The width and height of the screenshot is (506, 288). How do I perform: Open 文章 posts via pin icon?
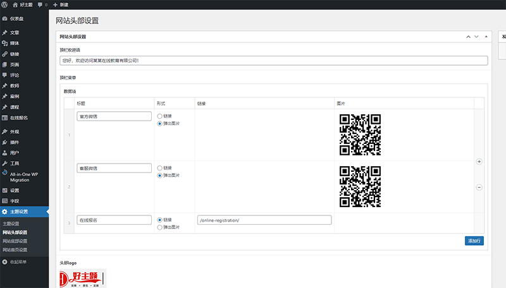(x=4, y=33)
